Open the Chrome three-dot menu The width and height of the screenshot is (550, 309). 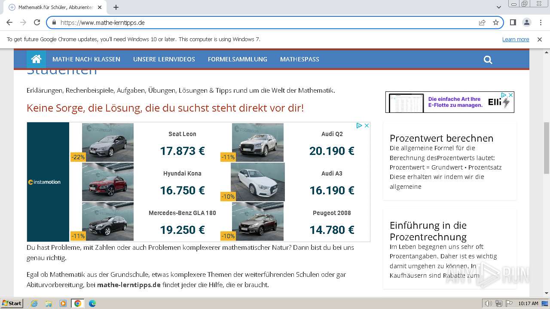point(540,22)
